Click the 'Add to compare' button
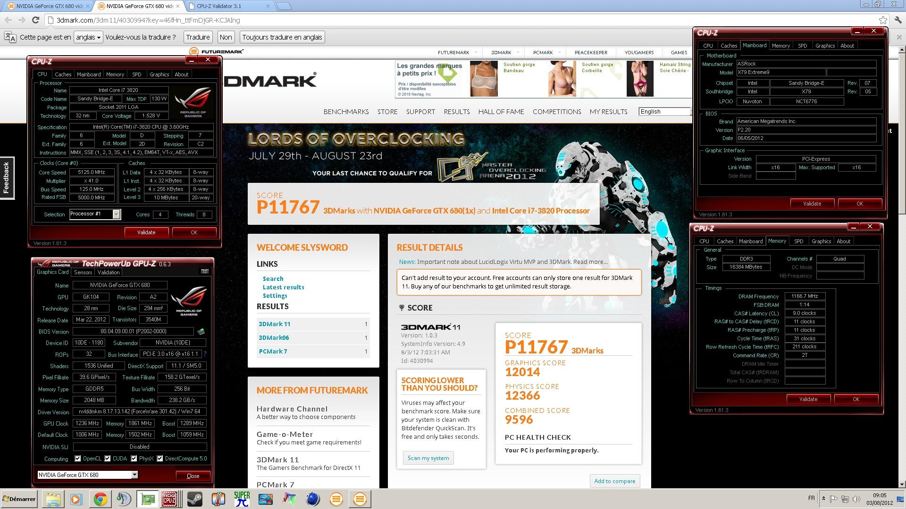This screenshot has width=906, height=509. 614,481
